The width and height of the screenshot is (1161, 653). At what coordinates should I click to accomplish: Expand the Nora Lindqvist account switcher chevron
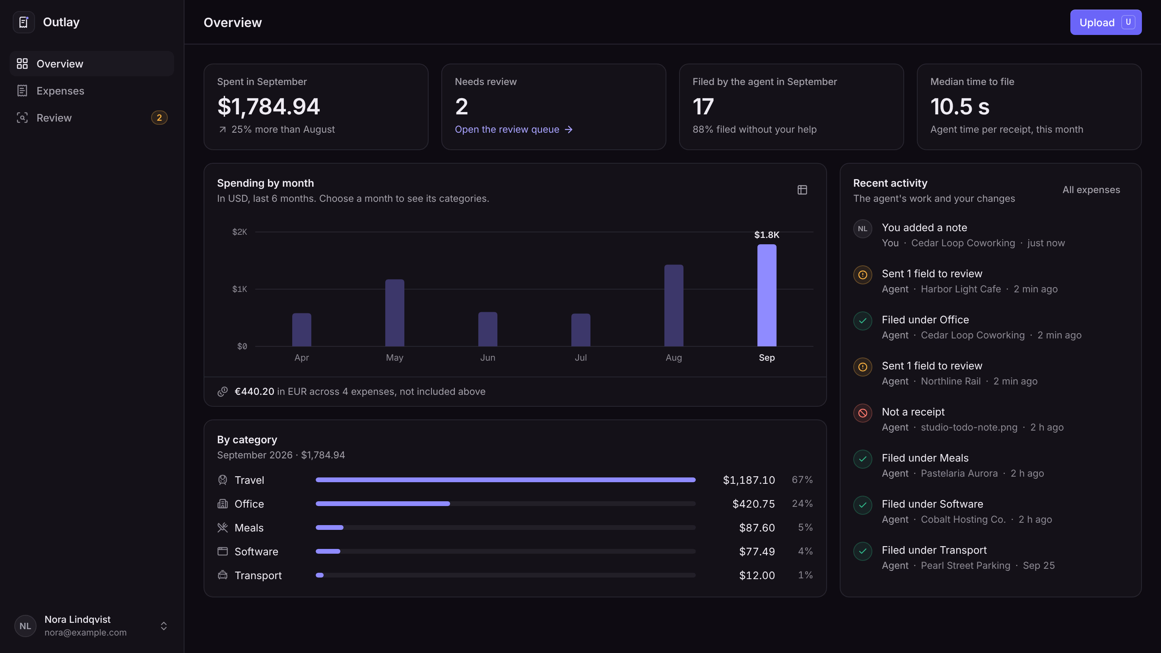tap(163, 626)
